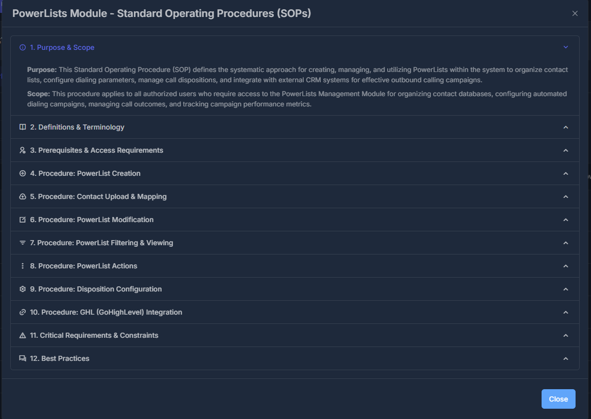The height and width of the screenshot is (419, 591).
Task: Select the vertical dots icon for PowerList Actions
Action: [x=22, y=266]
